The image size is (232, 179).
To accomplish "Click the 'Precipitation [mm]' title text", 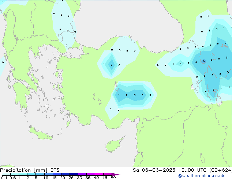I will pos(24,170).
